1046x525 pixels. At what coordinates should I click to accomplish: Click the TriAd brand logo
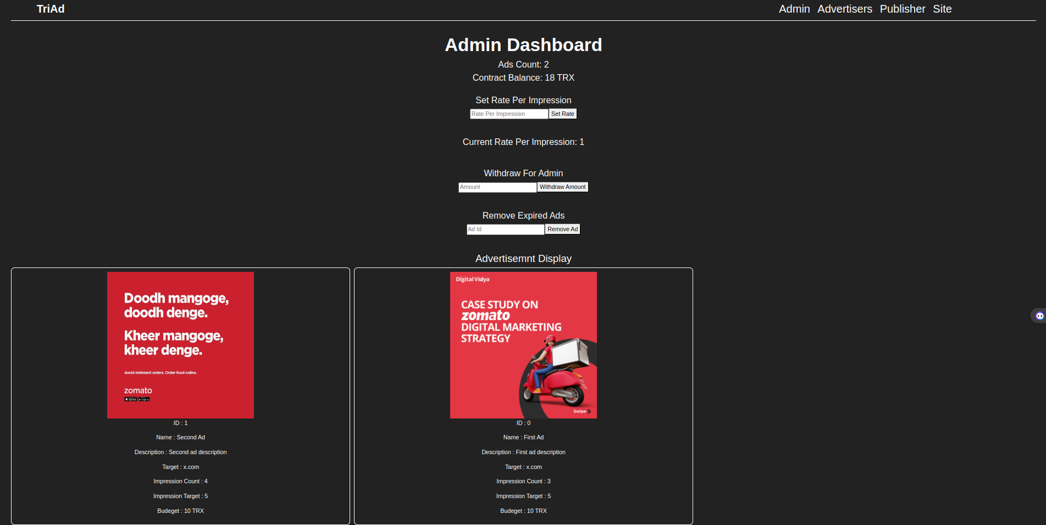click(51, 9)
